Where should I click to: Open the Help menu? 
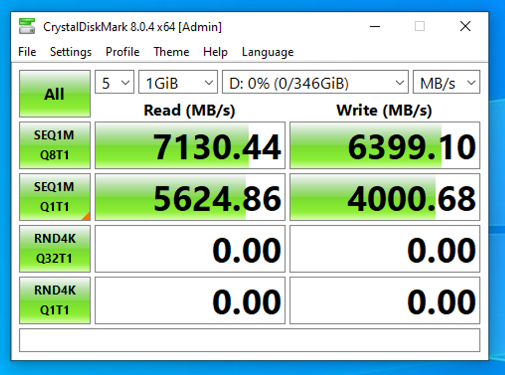215,52
